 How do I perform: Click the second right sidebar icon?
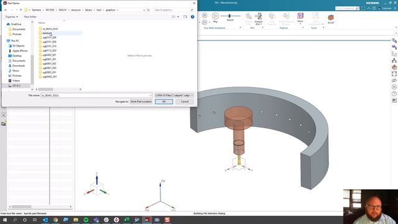point(394,47)
